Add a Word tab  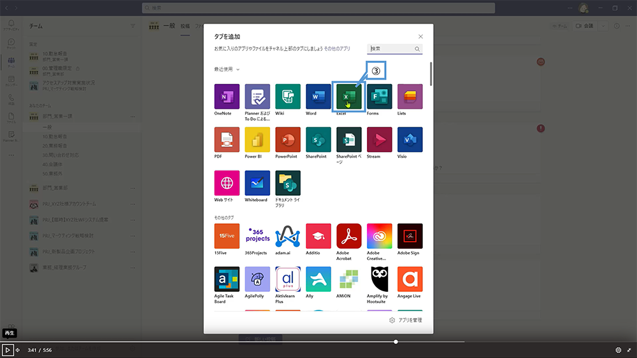pyautogui.click(x=318, y=97)
